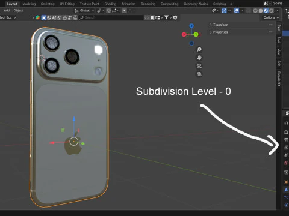The image size is (289, 216).
Task: Toggle perspective/orthographic grid icon
Action: pos(199,74)
